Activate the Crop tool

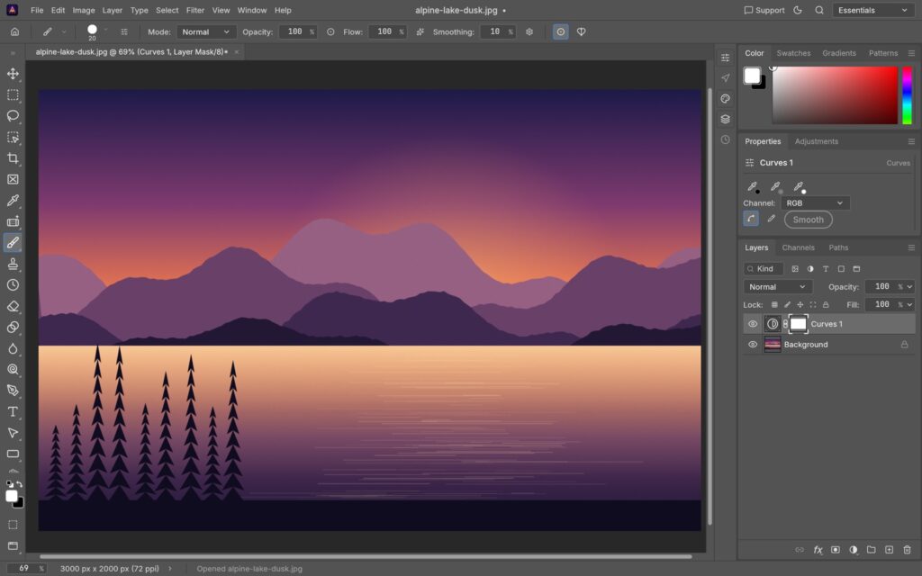pyautogui.click(x=13, y=158)
